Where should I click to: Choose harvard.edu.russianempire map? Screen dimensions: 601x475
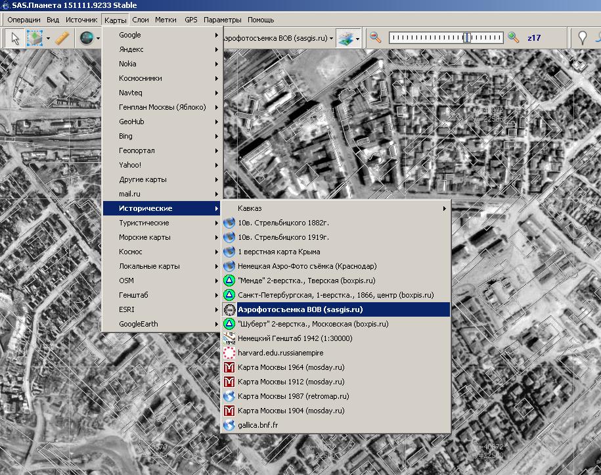pyautogui.click(x=336, y=353)
